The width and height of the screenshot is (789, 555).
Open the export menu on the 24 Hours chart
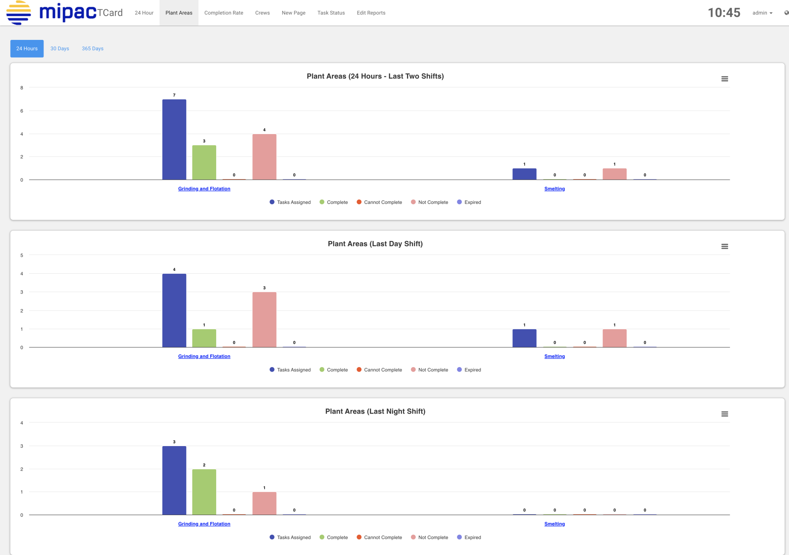tap(725, 79)
